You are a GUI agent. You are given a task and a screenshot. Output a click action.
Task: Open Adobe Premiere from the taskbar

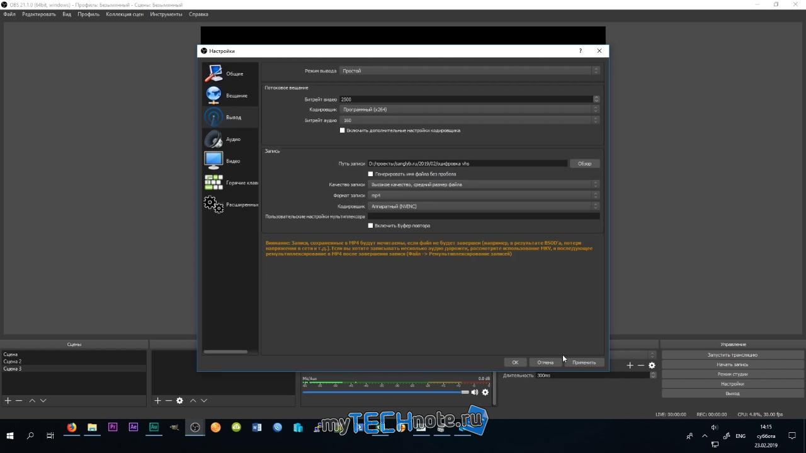113,427
